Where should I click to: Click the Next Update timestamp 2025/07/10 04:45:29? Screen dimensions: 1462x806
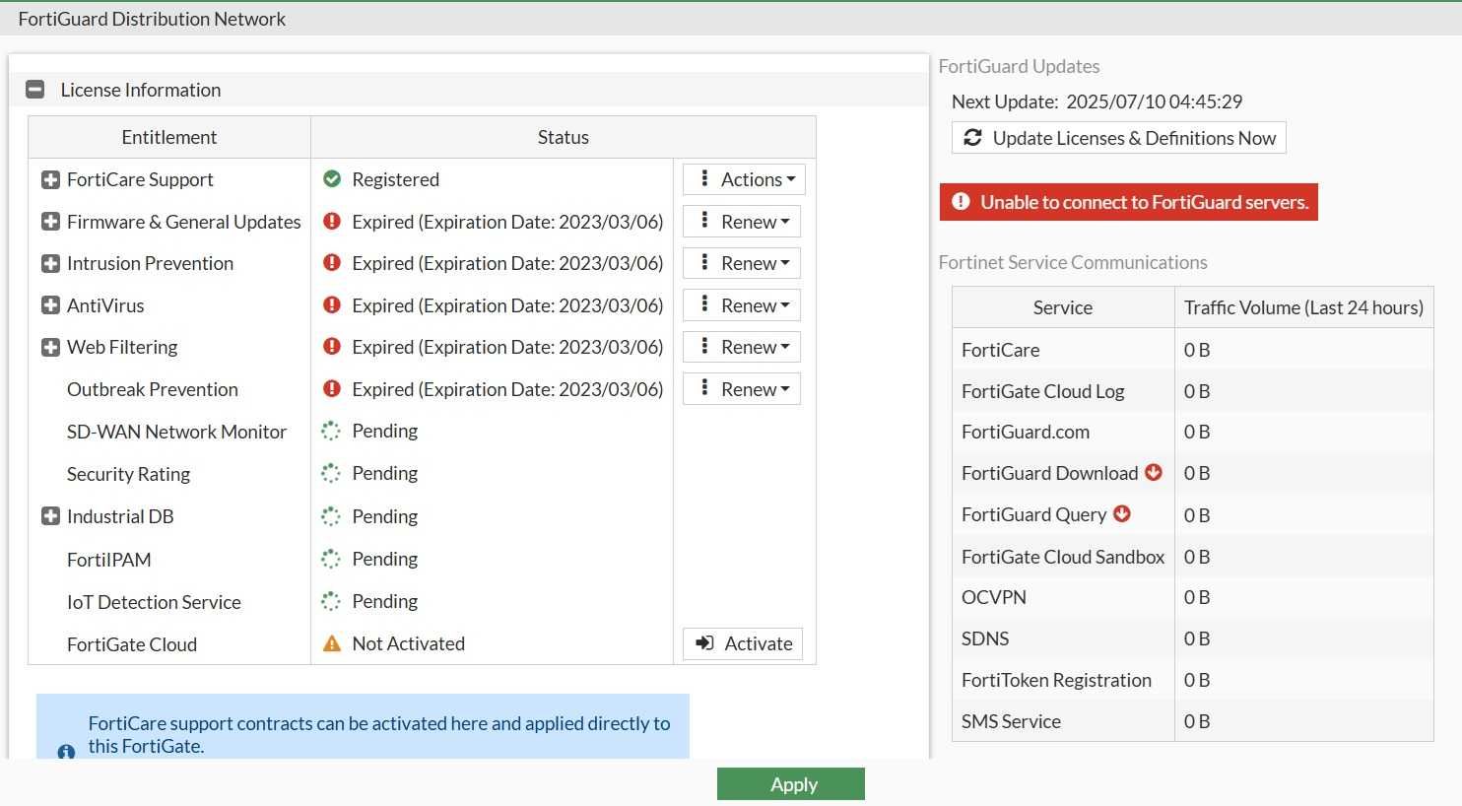pos(1155,101)
